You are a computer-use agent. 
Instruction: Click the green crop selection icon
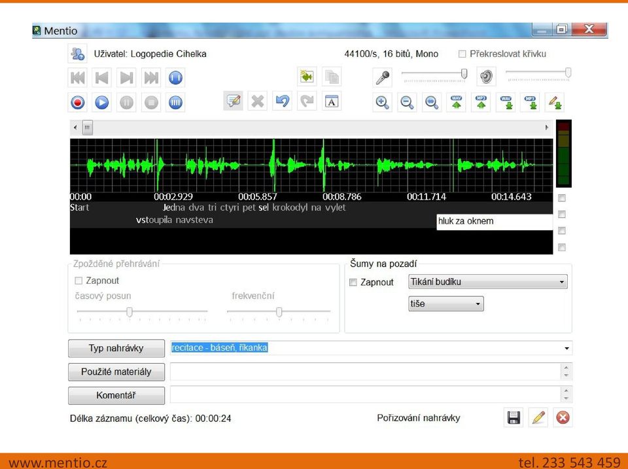pos(307,76)
